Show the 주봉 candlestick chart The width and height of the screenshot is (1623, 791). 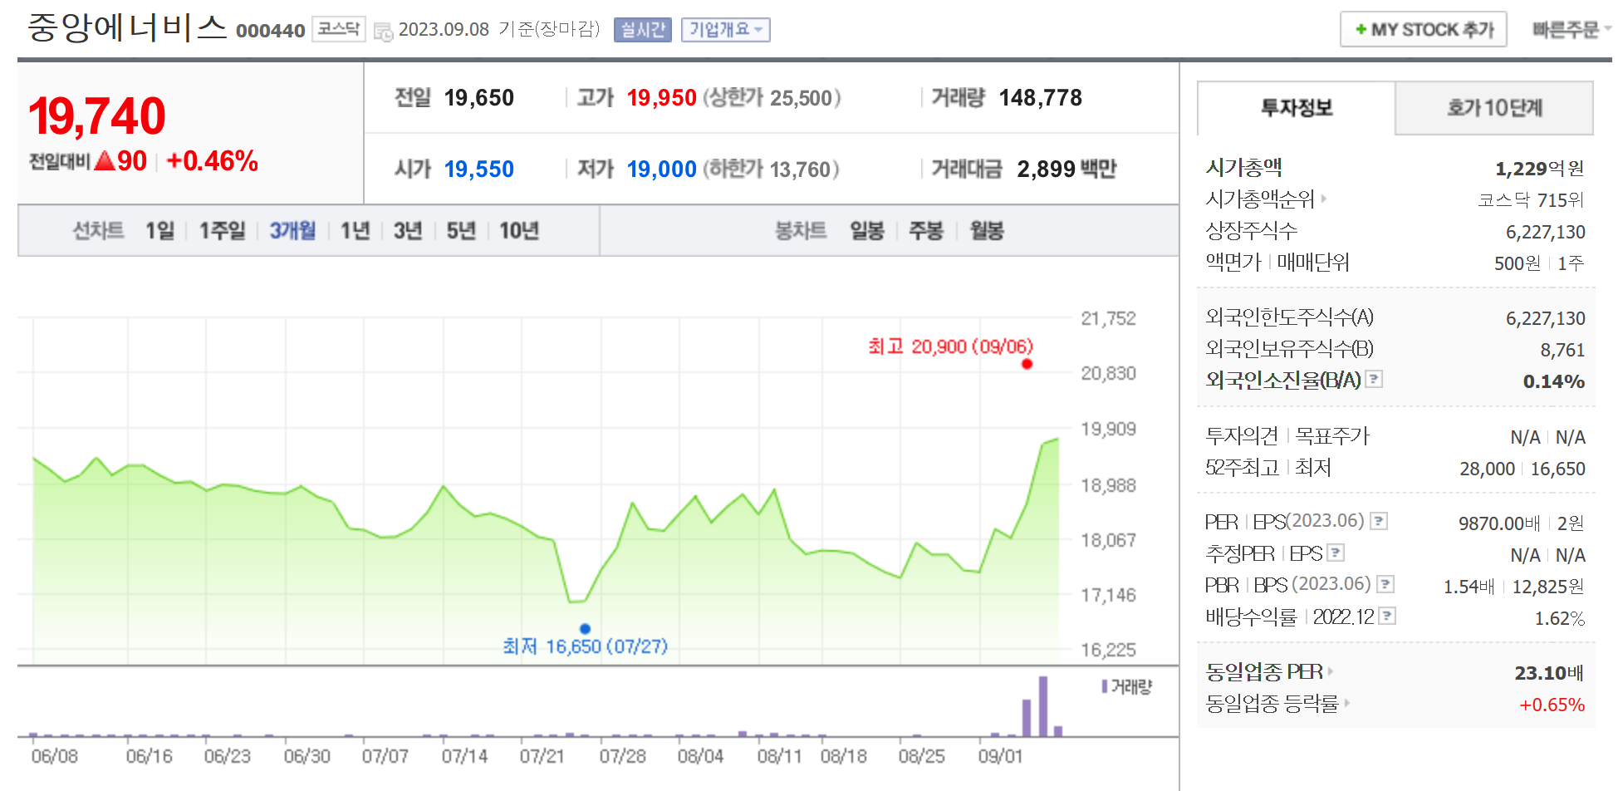click(926, 230)
